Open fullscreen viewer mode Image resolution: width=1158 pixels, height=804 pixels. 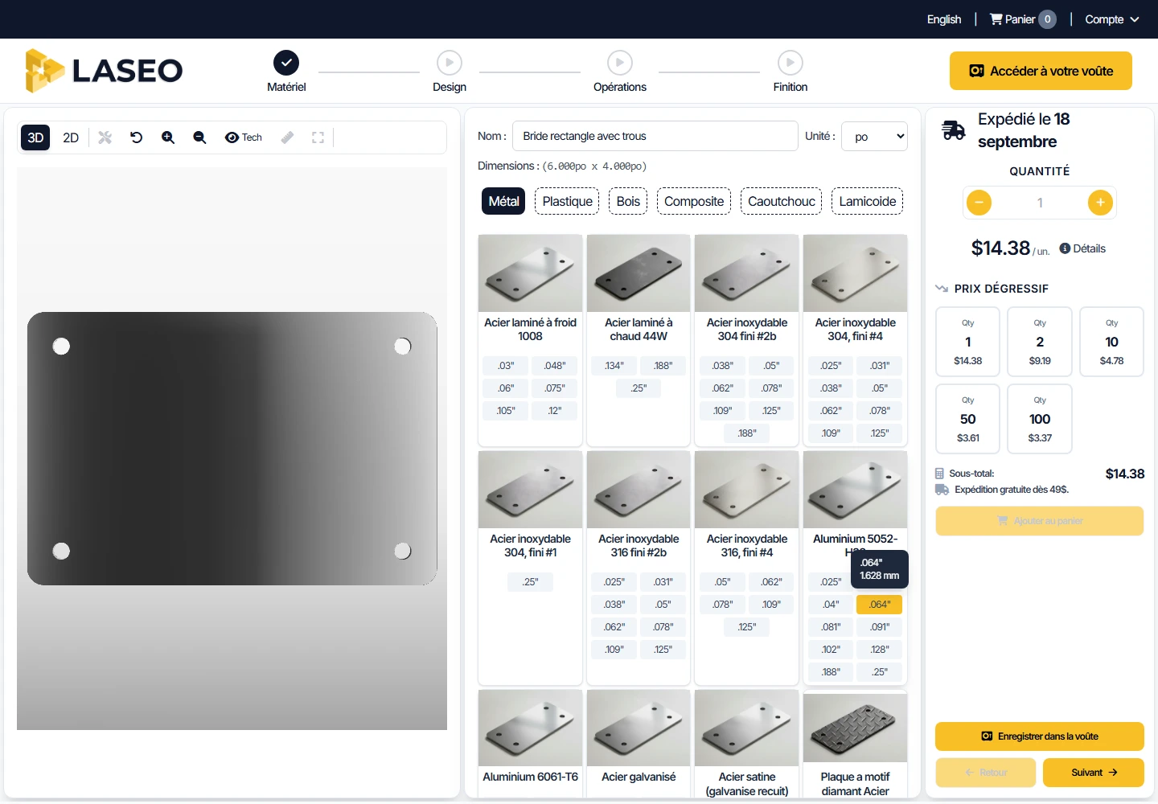point(318,137)
